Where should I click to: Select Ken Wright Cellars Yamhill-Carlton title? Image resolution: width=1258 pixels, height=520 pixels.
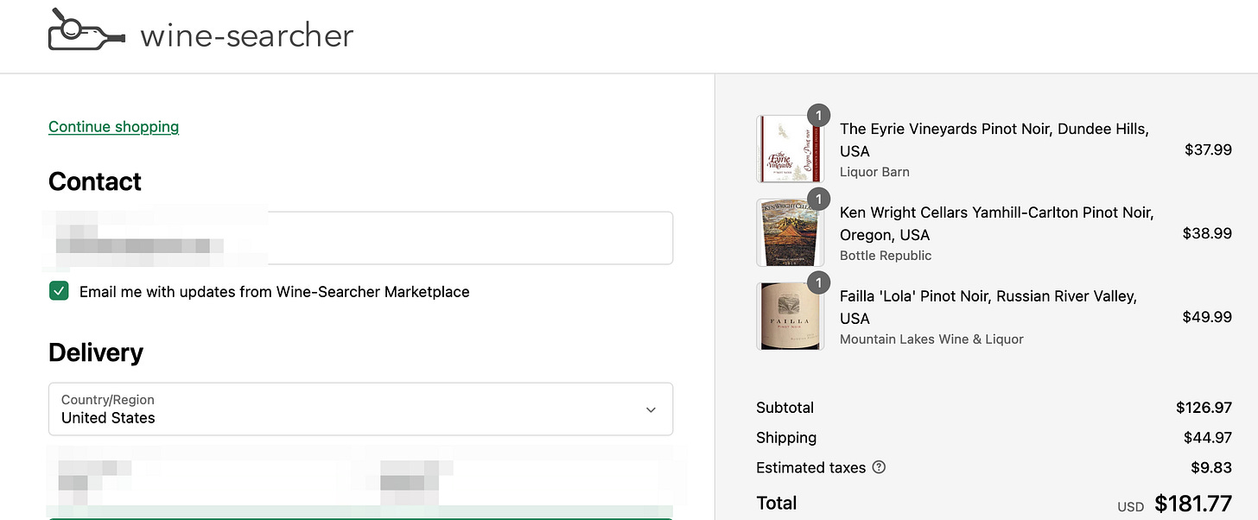(996, 224)
